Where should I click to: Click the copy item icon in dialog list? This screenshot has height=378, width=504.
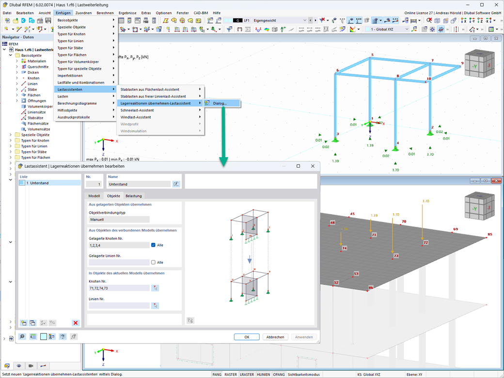tap(32, 323)
